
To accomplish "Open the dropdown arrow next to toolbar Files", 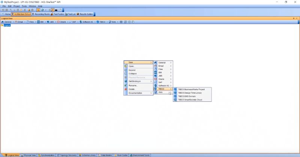I will (36, 22).
